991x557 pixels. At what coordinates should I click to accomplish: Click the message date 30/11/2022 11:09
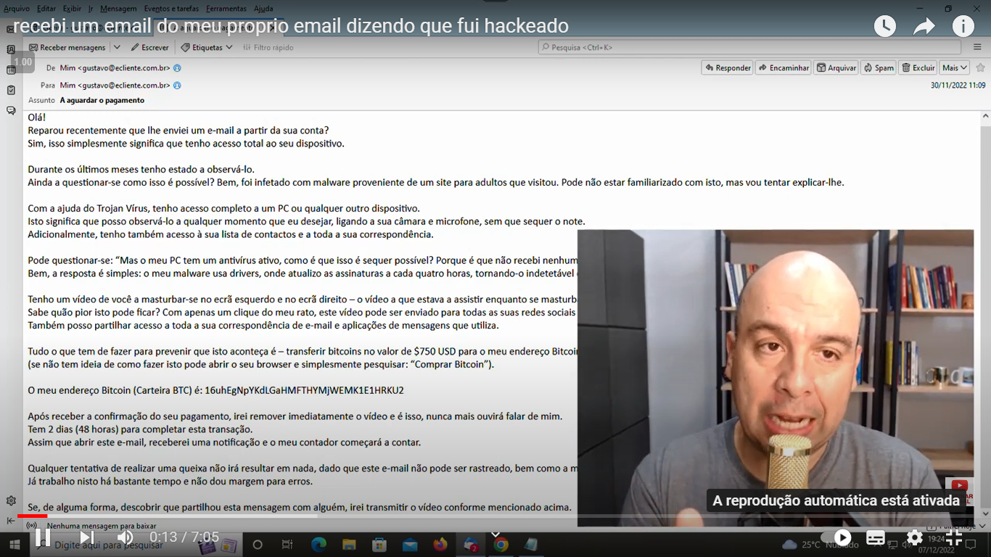[x=958, y=85]
